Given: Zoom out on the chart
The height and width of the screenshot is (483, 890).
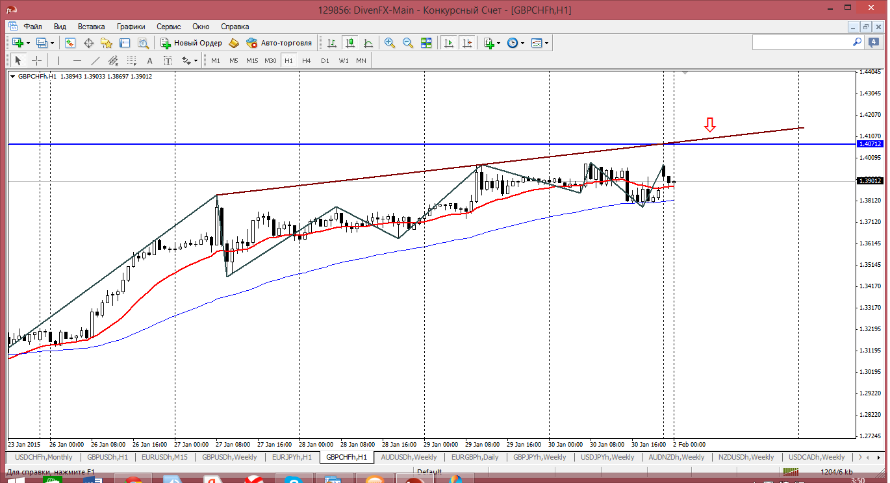Looking at the screenshot, I should [408, 43].
